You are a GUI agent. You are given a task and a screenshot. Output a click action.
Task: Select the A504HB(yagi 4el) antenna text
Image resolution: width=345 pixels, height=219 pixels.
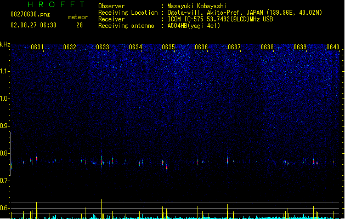point(194,26)
